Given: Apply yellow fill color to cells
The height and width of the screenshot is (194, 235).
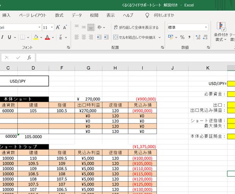Looking at the screenshot, I should pyautogui.click(x=36, y=37).
